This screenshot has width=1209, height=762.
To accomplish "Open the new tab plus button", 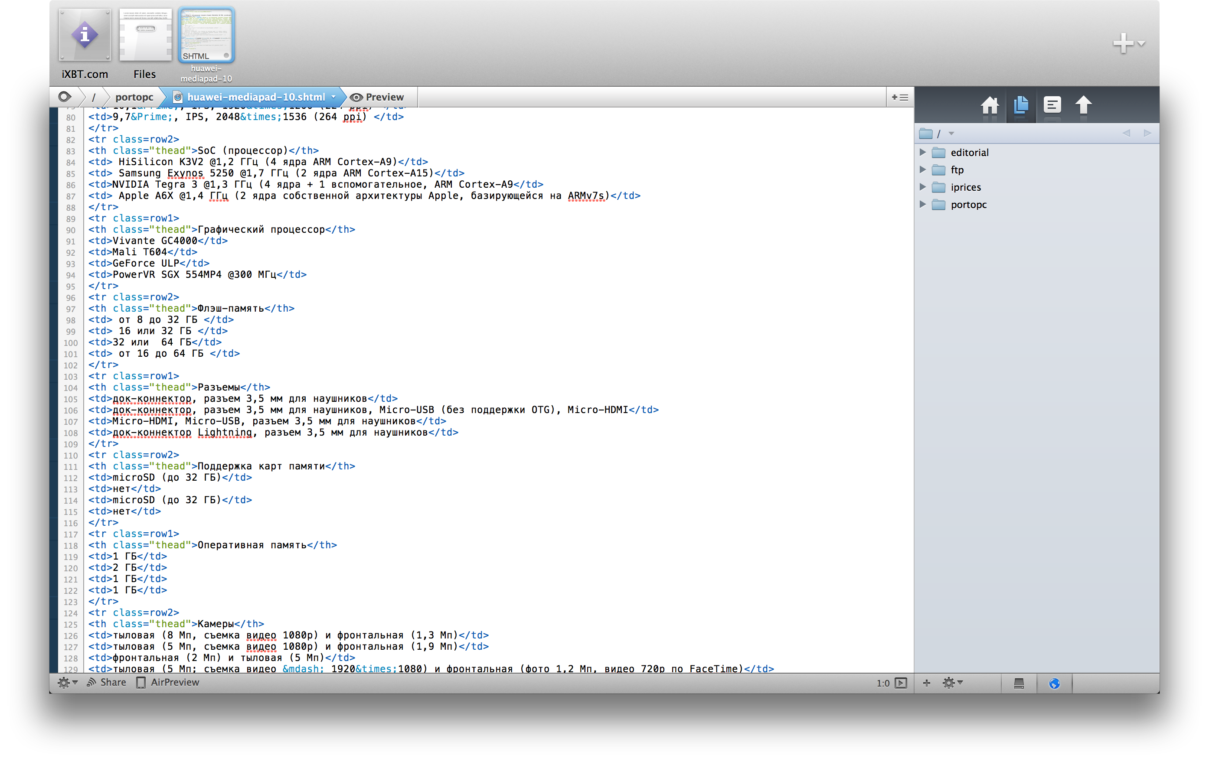I will 1123,43.
